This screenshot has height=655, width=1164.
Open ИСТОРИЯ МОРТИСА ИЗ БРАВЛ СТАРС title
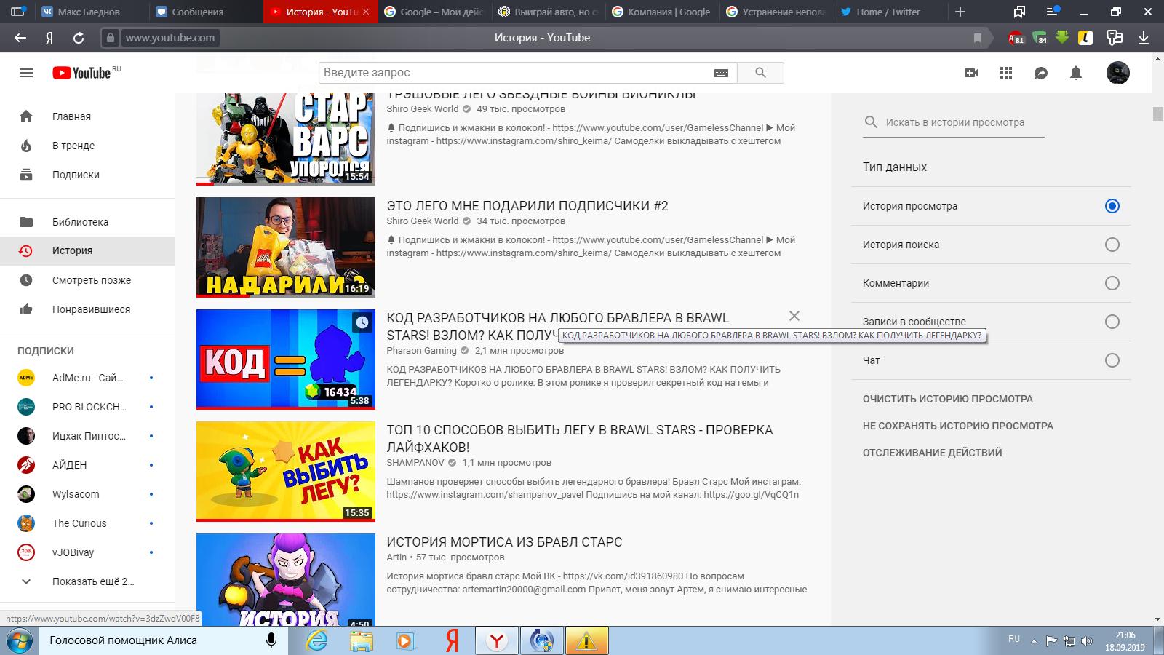click(504, 542)
